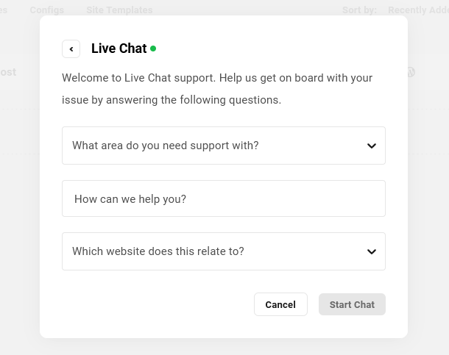
Task: Focus the 'How can we help you?' field
Action: (223, 198)
